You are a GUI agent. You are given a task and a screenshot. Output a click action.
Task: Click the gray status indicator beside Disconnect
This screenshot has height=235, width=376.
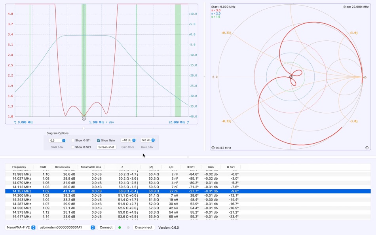128,227
